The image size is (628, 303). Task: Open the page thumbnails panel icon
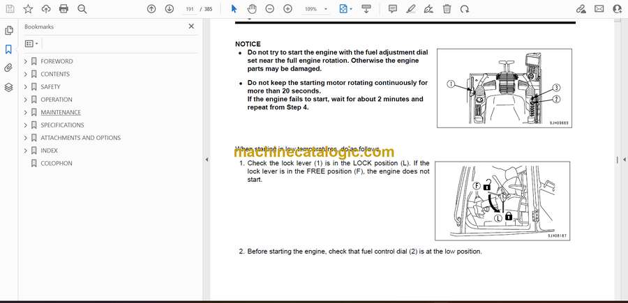9,31
